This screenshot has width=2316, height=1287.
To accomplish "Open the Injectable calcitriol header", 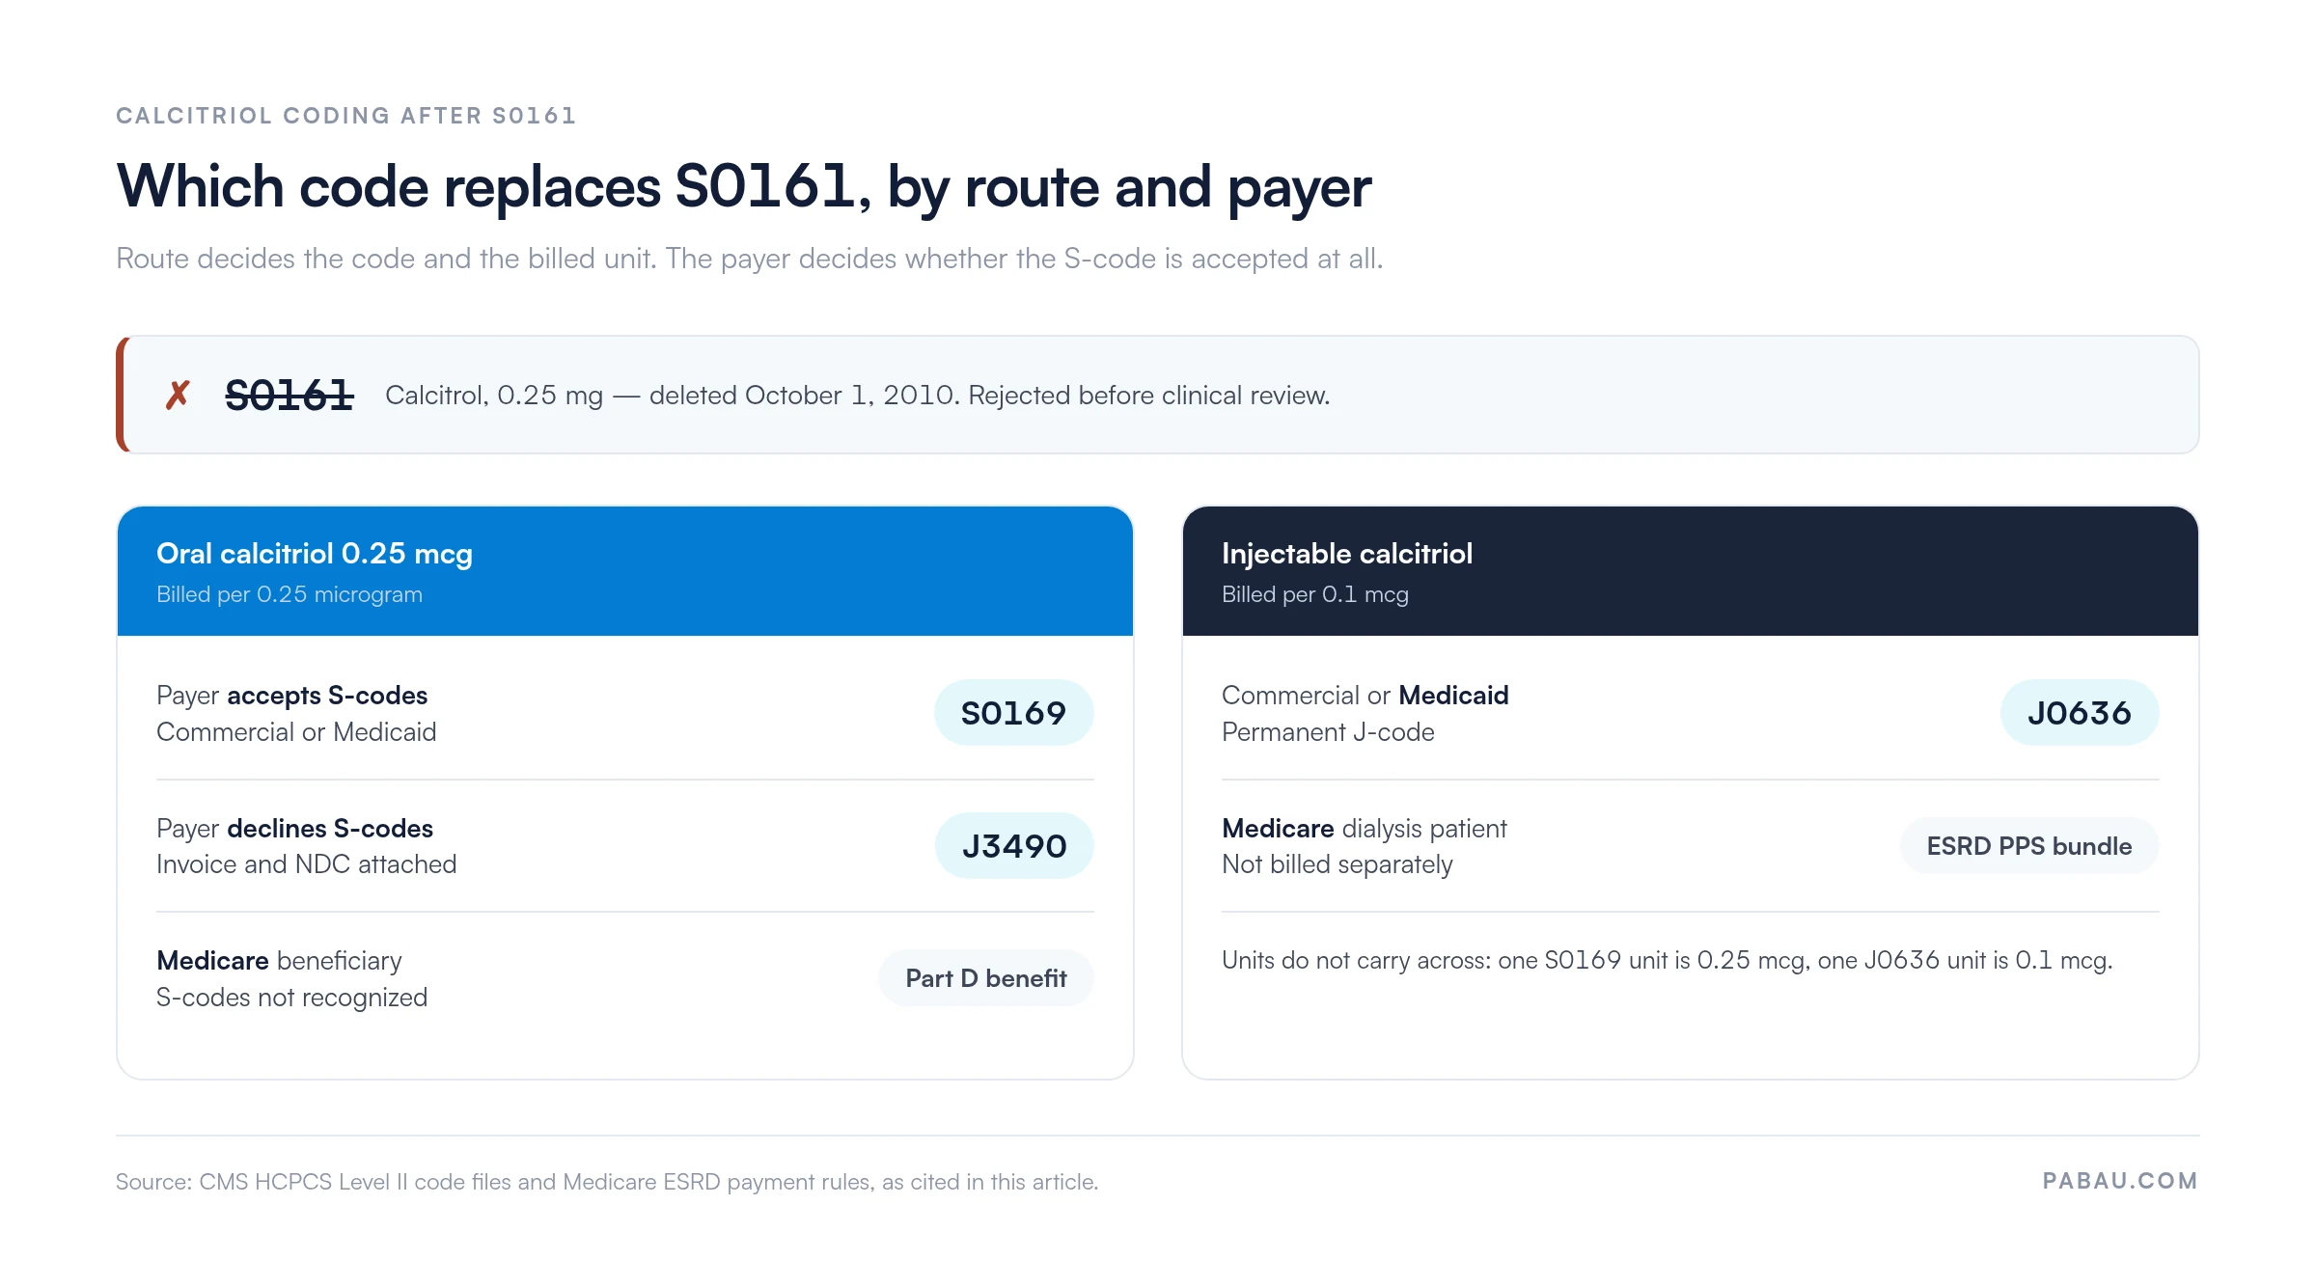I will point(1691,571).
